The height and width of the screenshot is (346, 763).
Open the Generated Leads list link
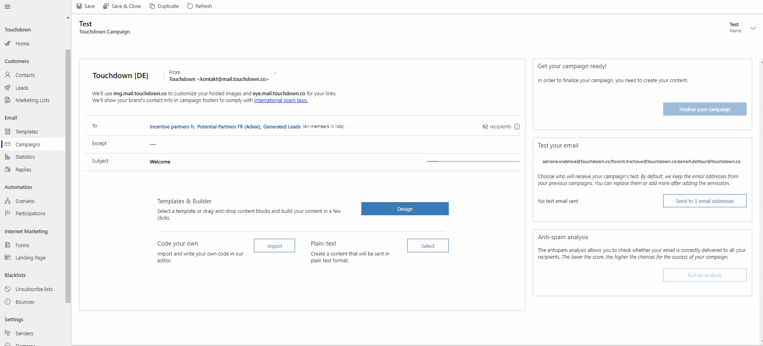(x=281, y=127)
